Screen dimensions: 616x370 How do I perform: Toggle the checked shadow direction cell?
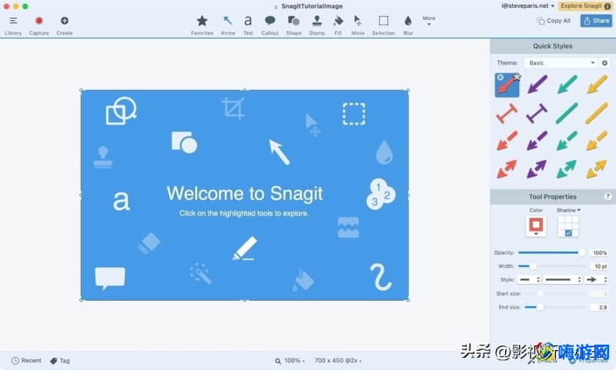568,233
